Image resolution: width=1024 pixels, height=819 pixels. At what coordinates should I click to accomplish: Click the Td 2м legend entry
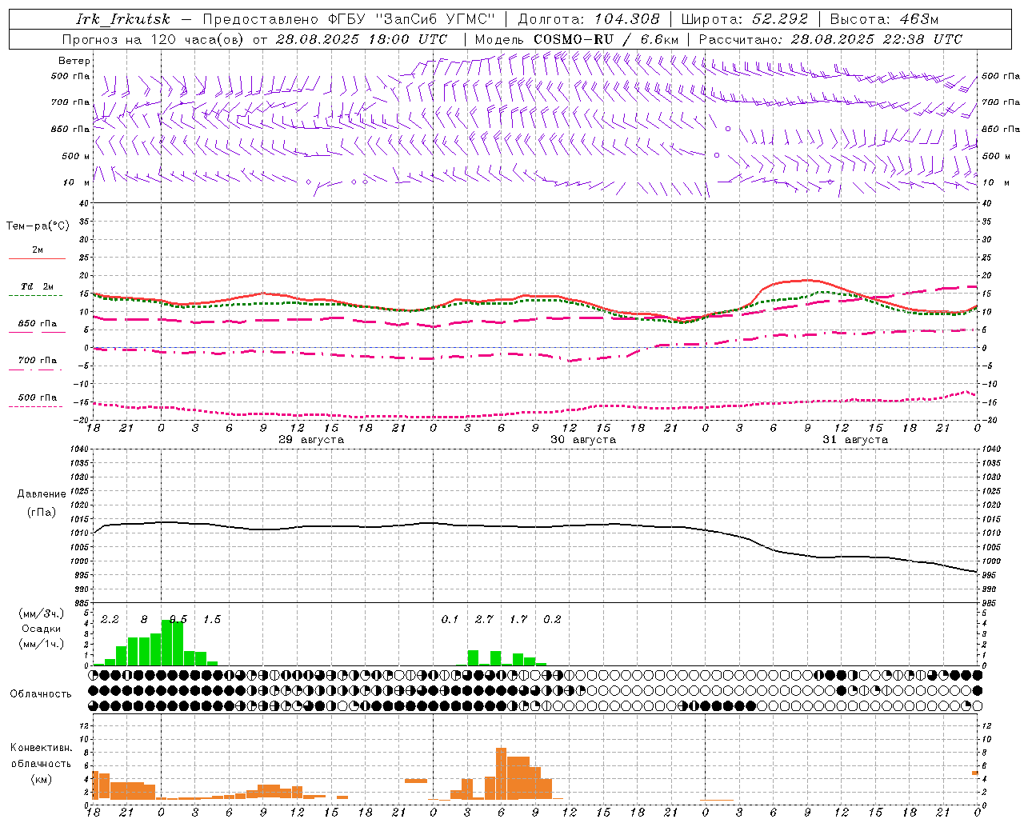point(38,286)
